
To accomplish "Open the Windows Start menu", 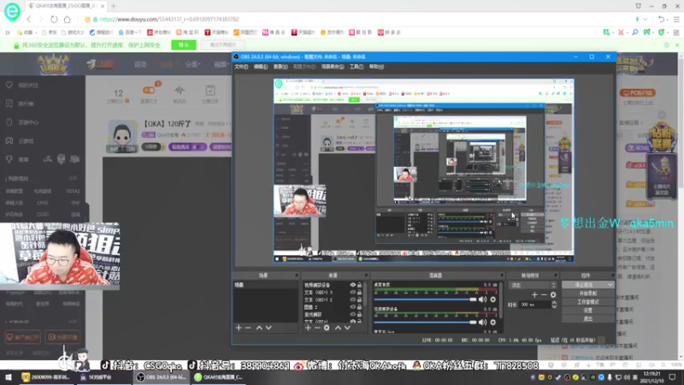I will (9, 377).
